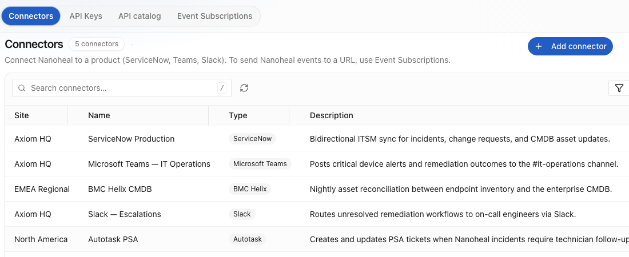Switch to the Connectors tab
The height and width of the screenshot is (257, 629).
coord(31,16)
